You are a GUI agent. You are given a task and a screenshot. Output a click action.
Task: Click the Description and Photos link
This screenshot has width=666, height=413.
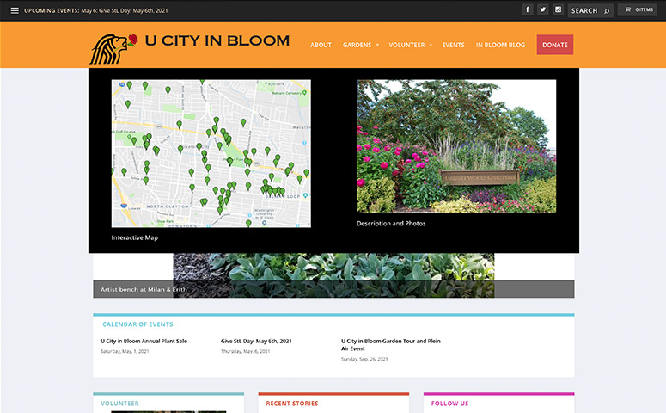click(x=391, y=224)
